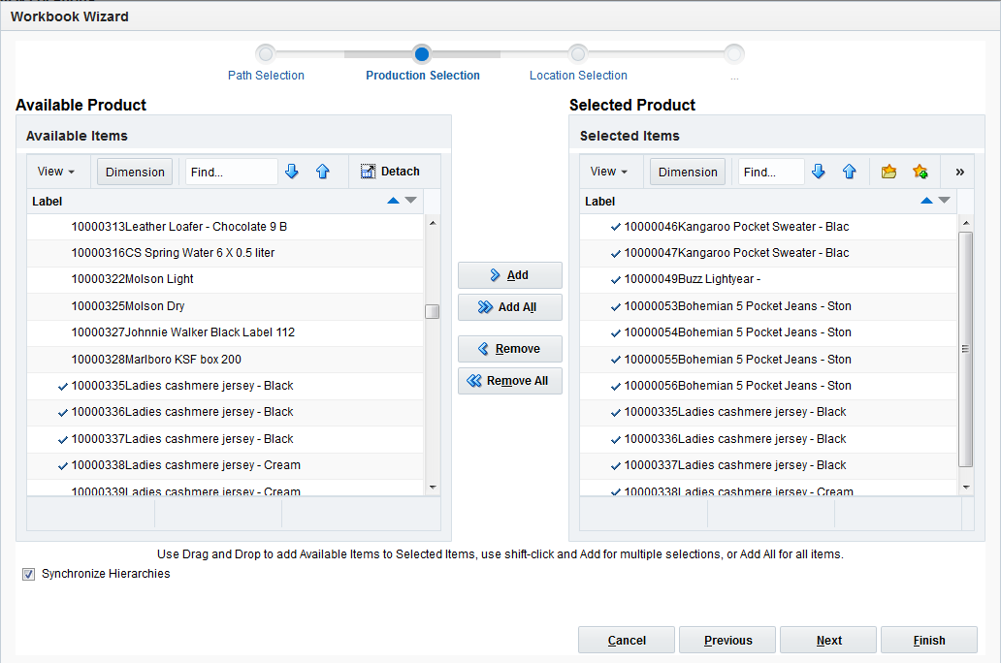Click scroll-down arrow of Available Items list
Image resolution: width=1001 pixels, height=663 pixels.
coord(433,488)
